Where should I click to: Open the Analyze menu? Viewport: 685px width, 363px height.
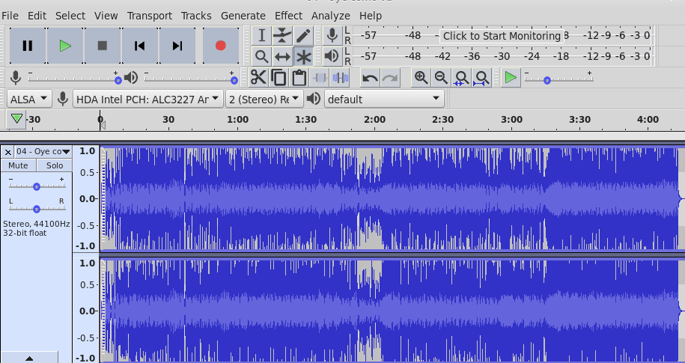[x=331, y=16]
